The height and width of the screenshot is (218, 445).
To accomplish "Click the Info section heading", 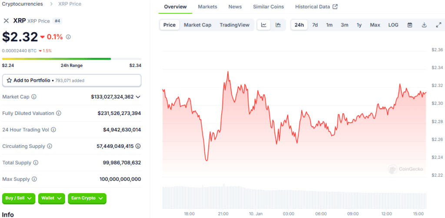I will [8, 215].
